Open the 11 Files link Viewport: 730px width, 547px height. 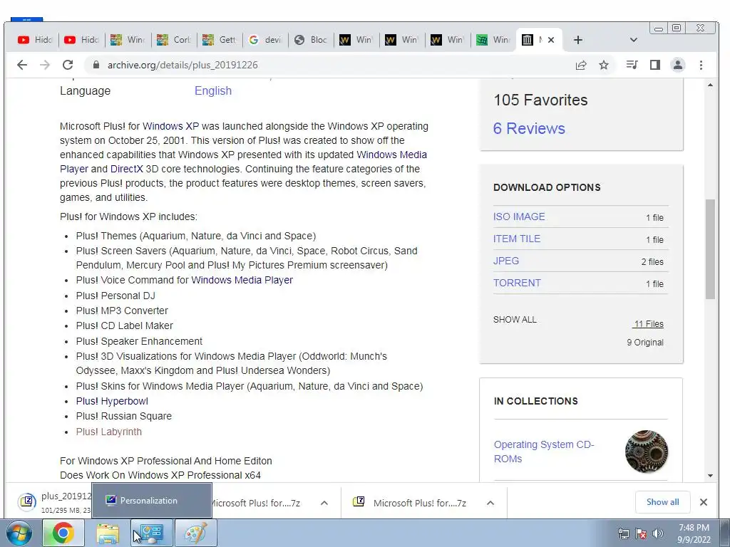[649, 324]
